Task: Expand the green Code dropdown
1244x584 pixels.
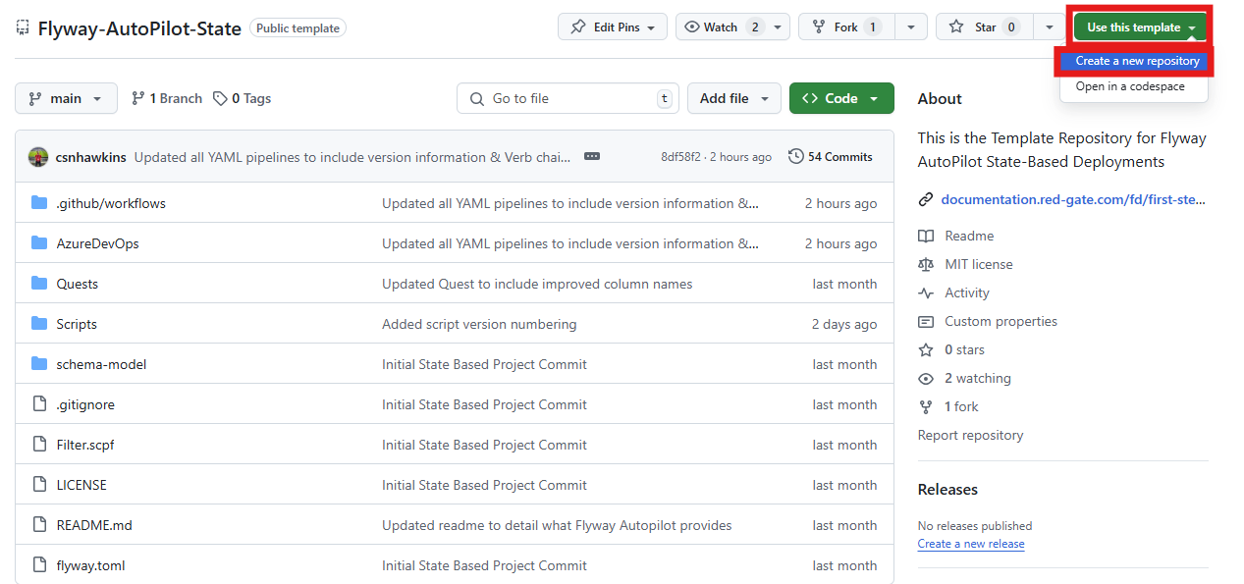Action: (841, 98)
